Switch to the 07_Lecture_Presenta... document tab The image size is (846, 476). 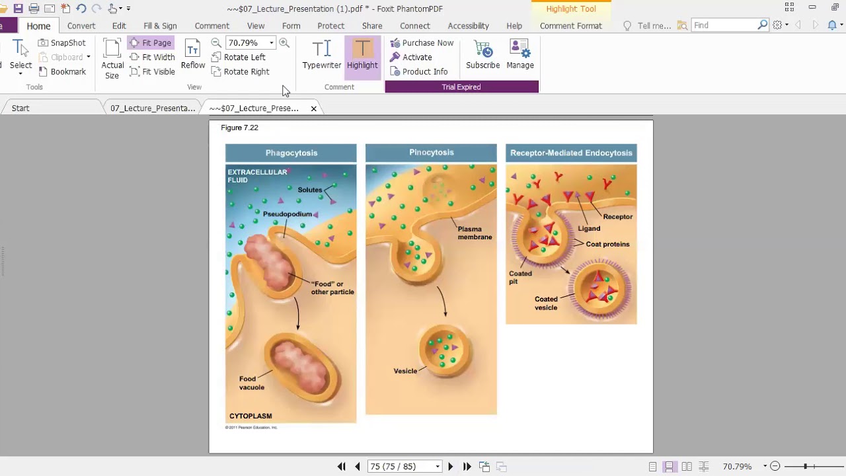pyautogui.click(x=153, y=108)
